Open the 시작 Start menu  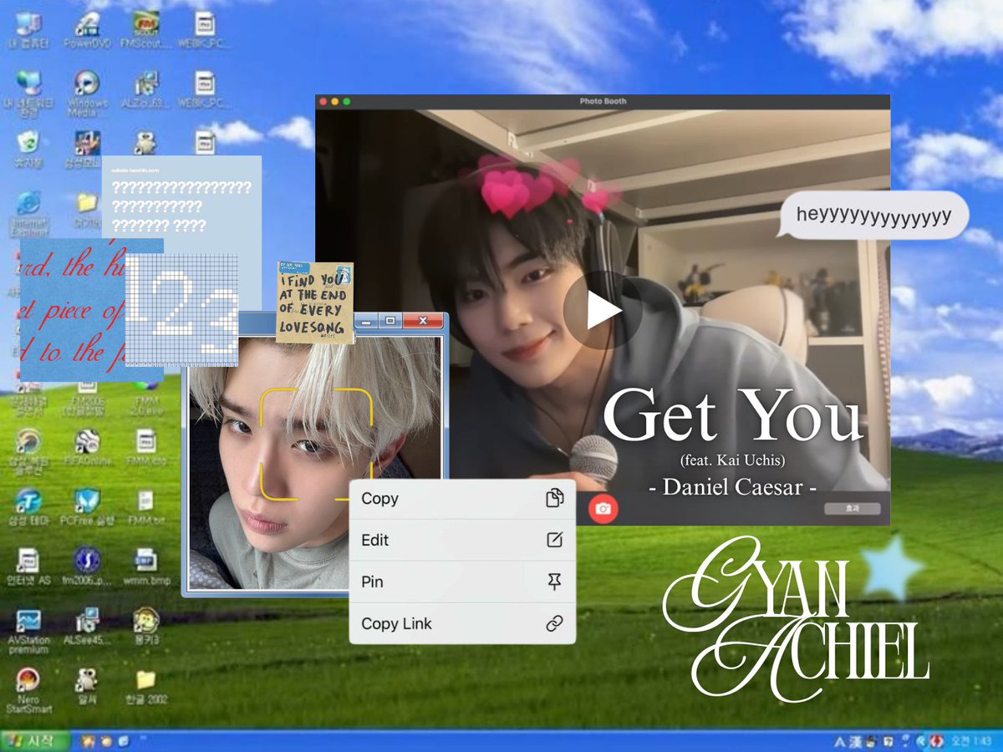tap(33, 740)
